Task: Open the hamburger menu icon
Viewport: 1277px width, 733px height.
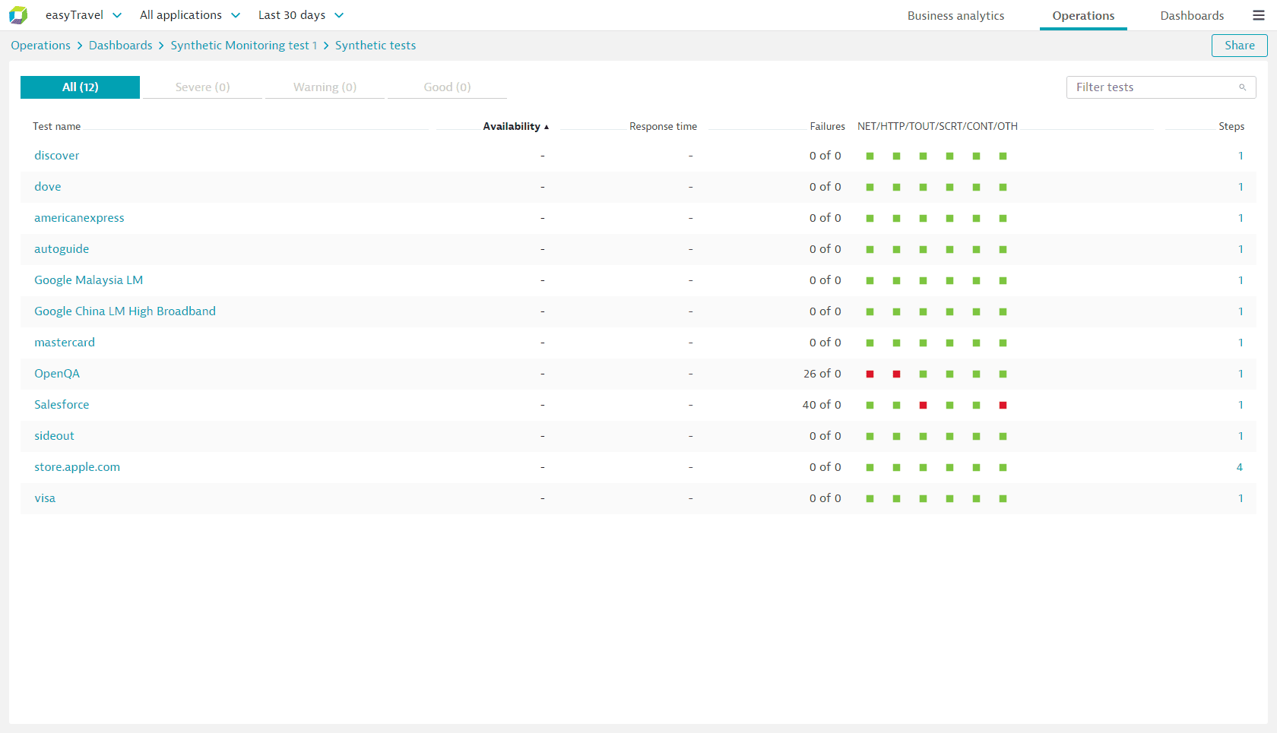Action: 1259,15
